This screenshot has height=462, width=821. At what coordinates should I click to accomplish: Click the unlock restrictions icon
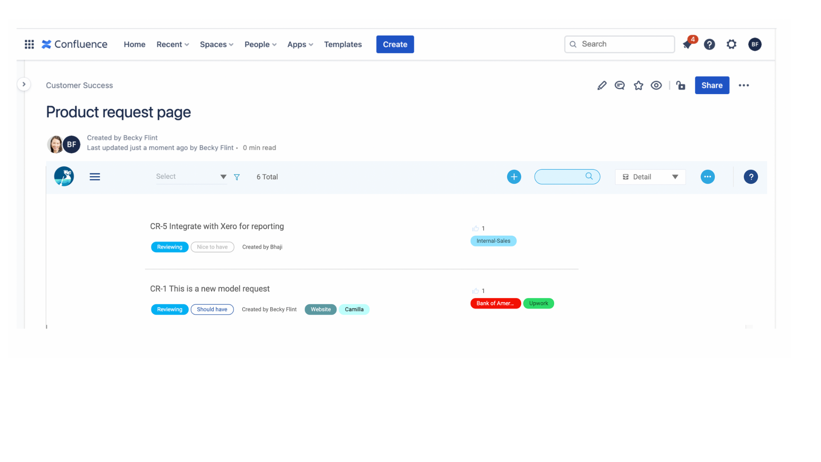[x=681, y=85]
